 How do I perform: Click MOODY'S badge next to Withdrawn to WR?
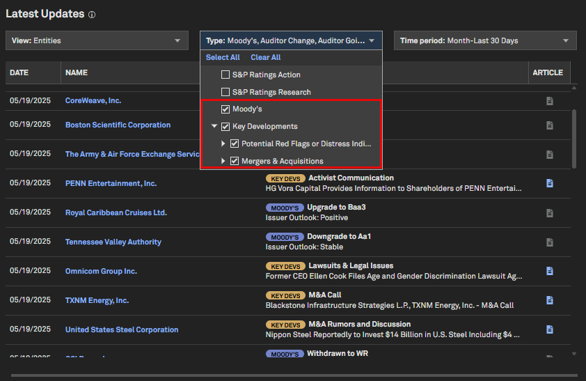(x=285, y=354)
